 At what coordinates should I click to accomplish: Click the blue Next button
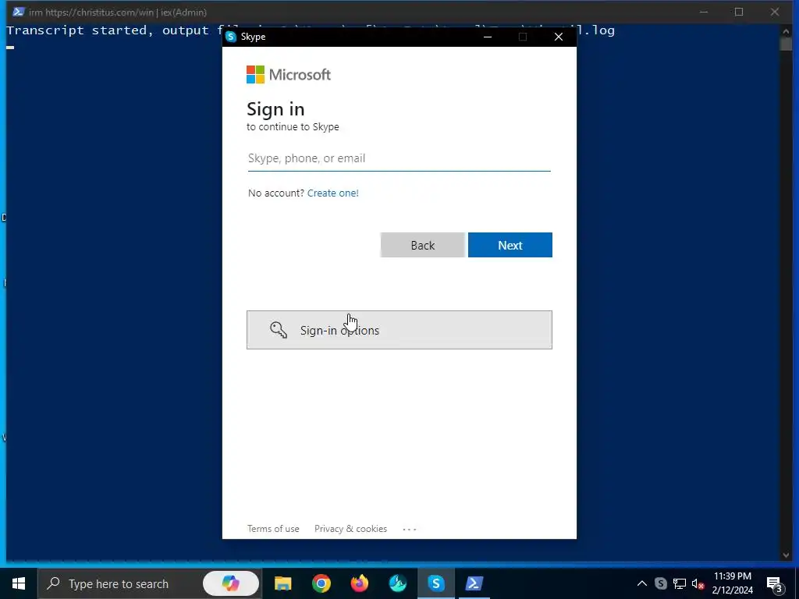click(510, 245)
